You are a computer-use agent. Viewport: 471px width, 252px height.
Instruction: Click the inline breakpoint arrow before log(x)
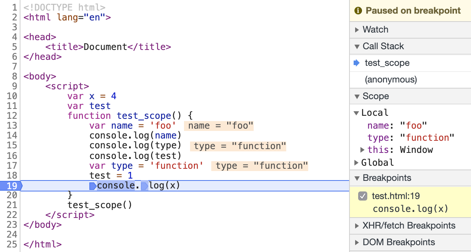coord(144,186)
